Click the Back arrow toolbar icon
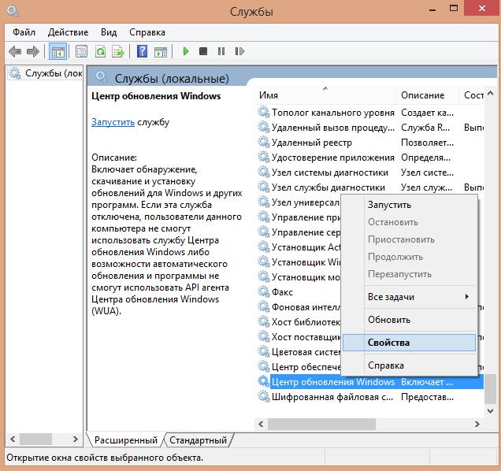The height and width of the screenshot is (471, 501). pos(15,51)
